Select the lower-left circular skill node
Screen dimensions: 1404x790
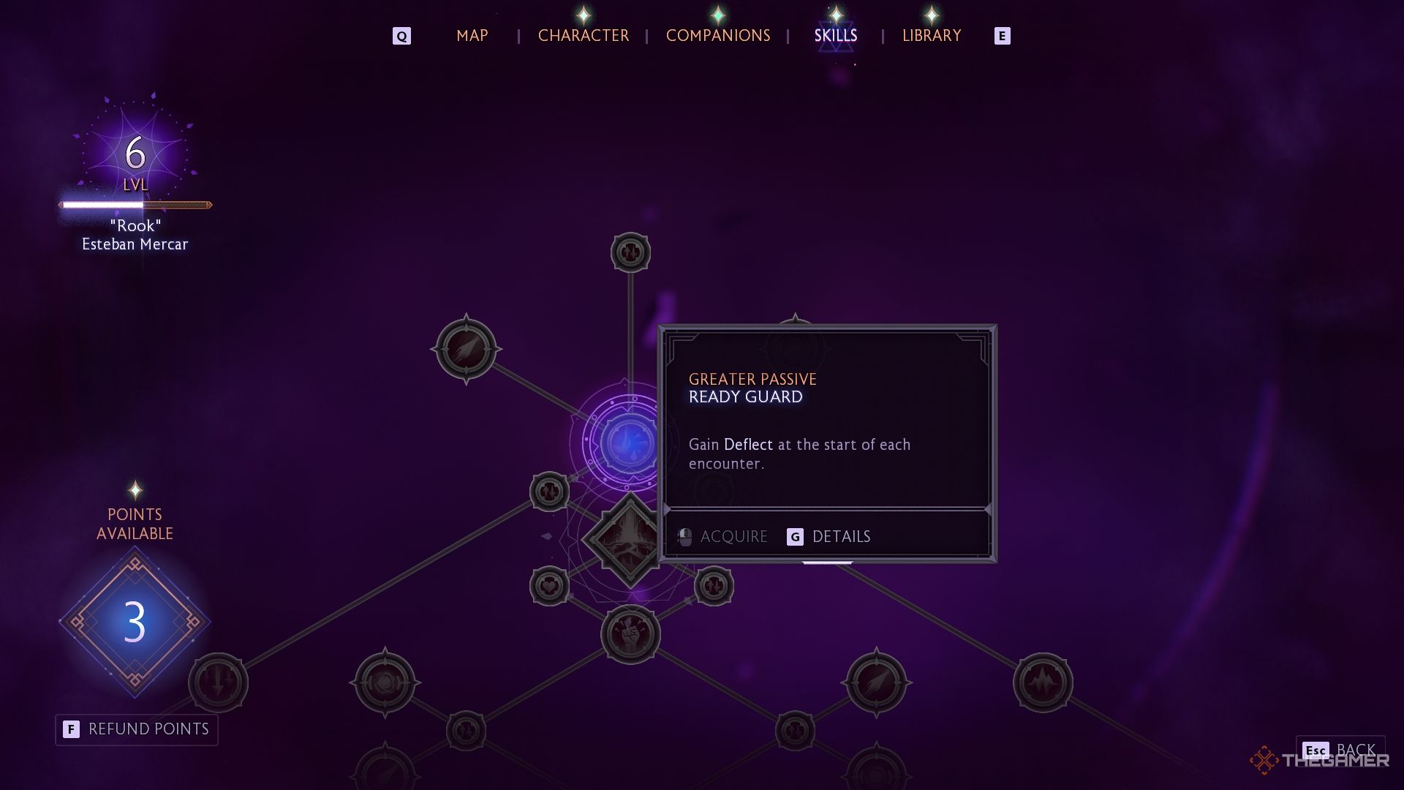tap(222, 683)
